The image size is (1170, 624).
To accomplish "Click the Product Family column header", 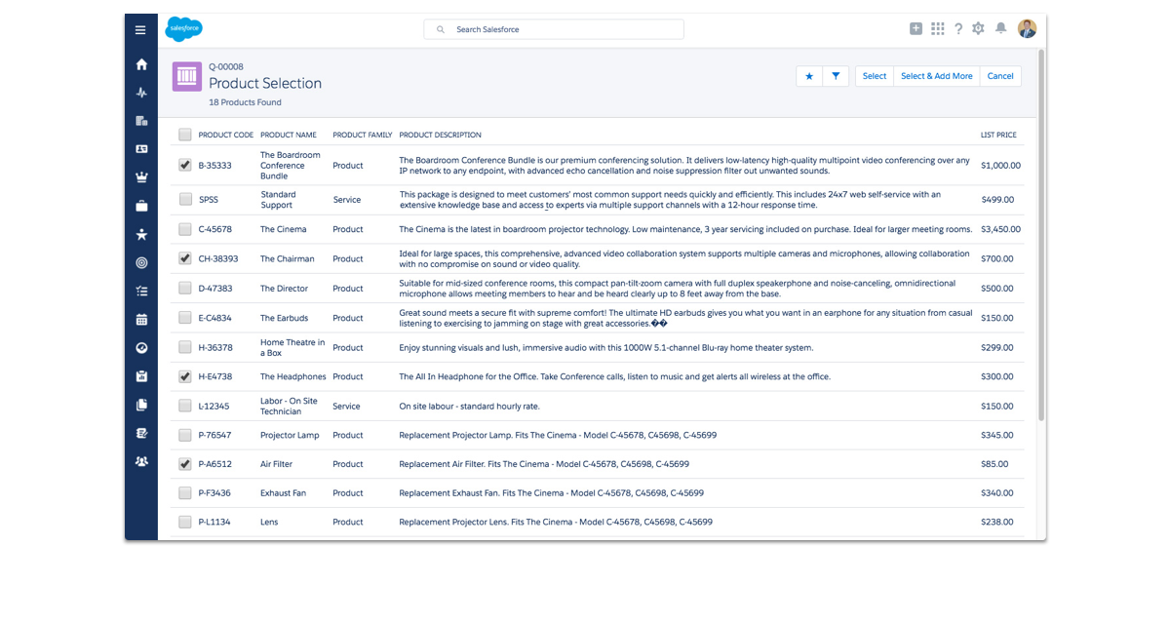I will [x=363, y=135].
